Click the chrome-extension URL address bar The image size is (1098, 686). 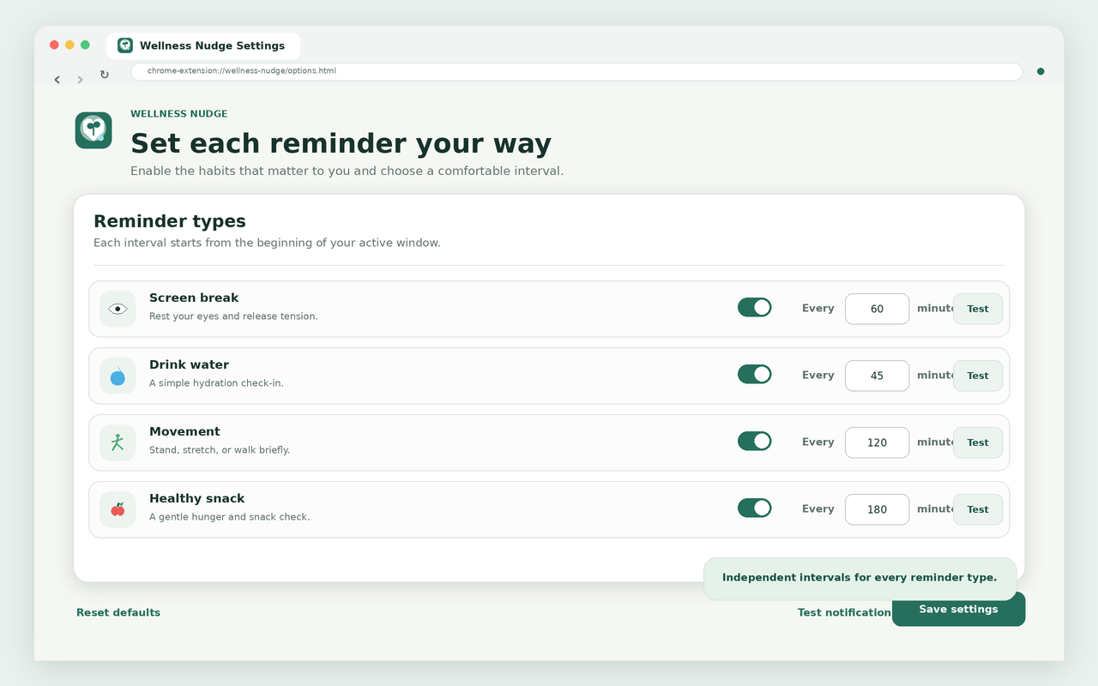[576, 71]
